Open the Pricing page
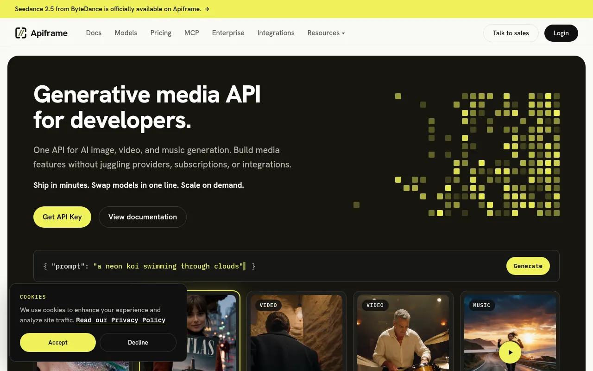Image resolution: width=593 pixels, height=371 pixels. [x=161, y=33]
